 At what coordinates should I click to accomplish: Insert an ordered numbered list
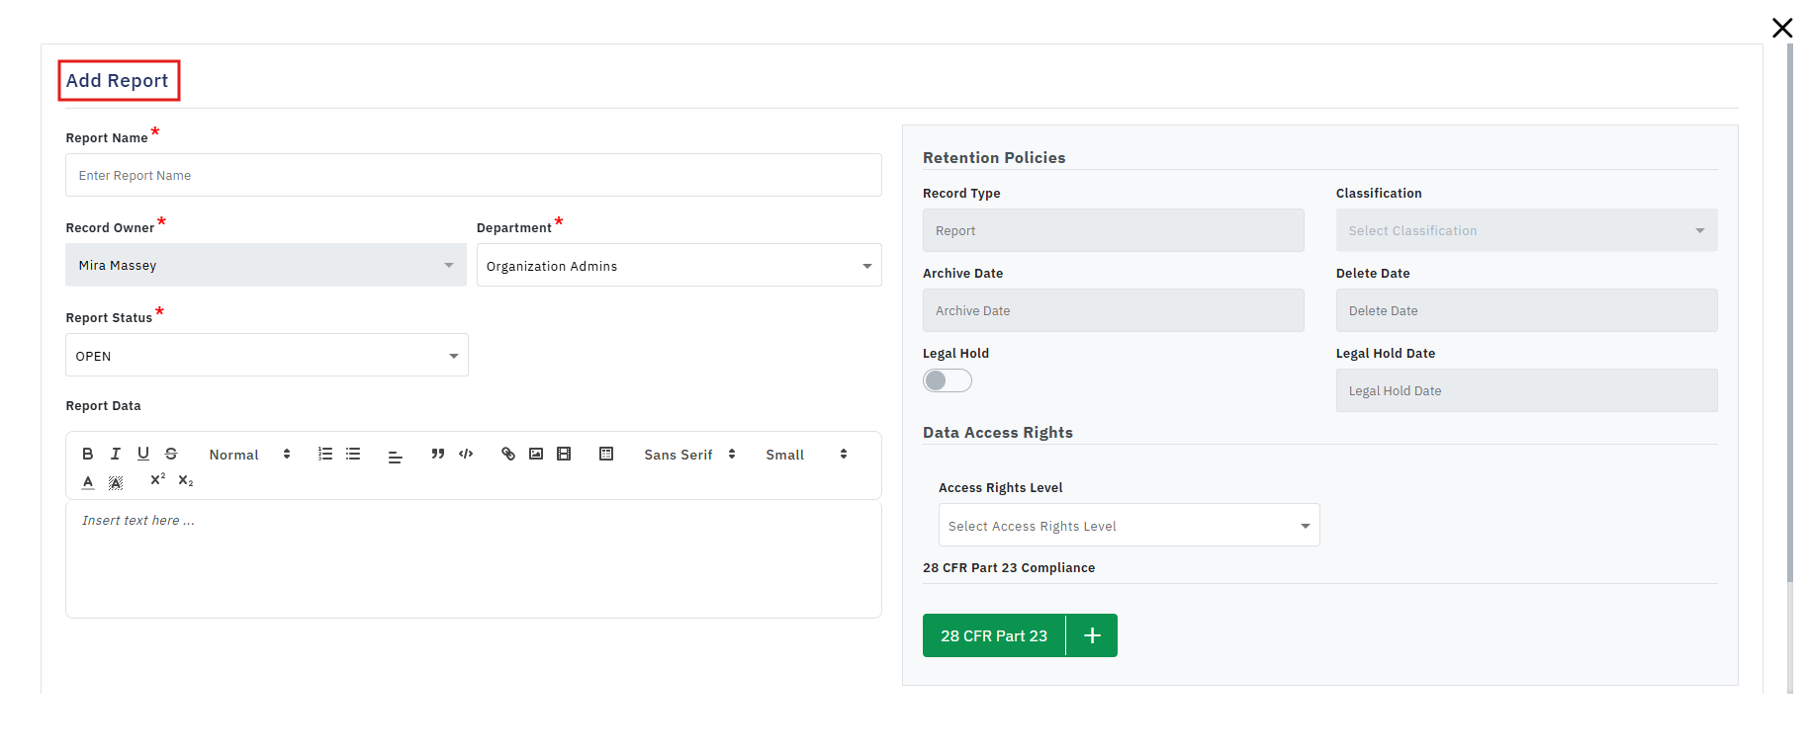(x=325, y=454)
